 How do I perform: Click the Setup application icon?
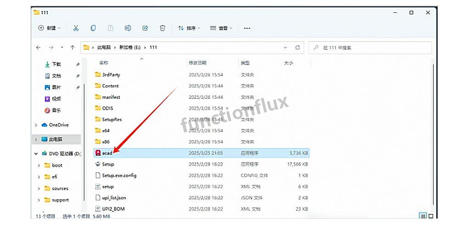pos(97,164)
